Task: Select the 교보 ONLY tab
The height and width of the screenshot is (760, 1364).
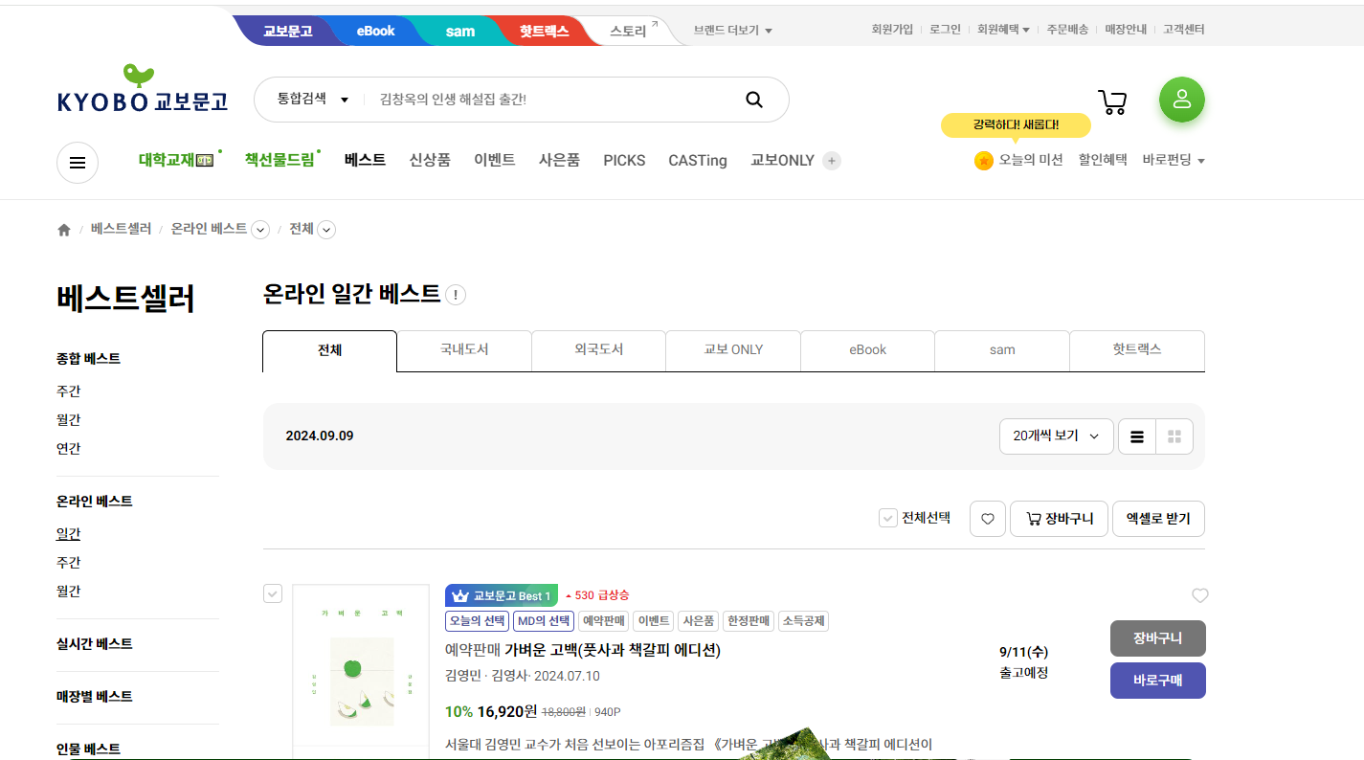Action: [733, 349]
